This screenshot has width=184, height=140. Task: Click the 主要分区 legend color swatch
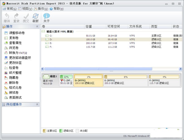click(x=44, y=131)
